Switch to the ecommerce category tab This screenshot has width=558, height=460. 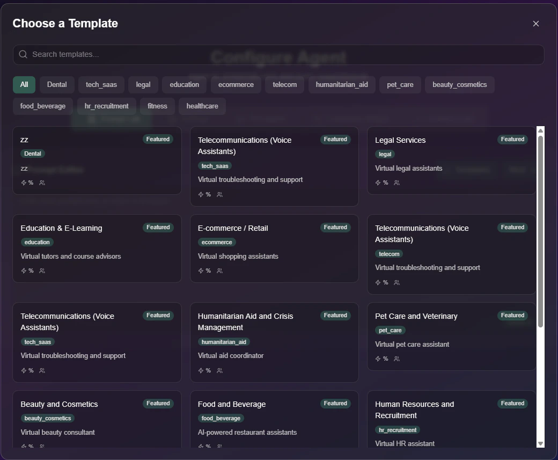tap(236, 84)
